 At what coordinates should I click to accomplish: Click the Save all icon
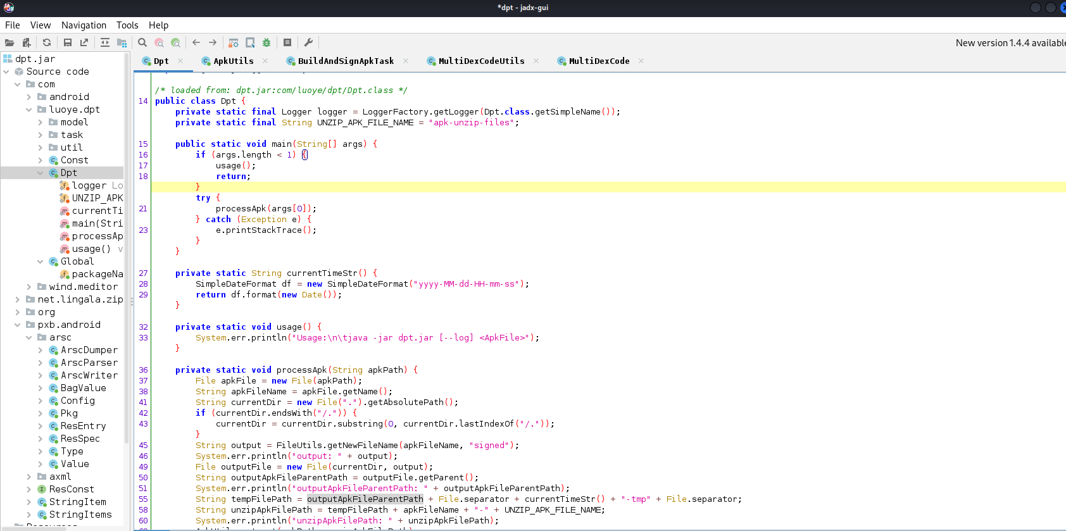68,42
